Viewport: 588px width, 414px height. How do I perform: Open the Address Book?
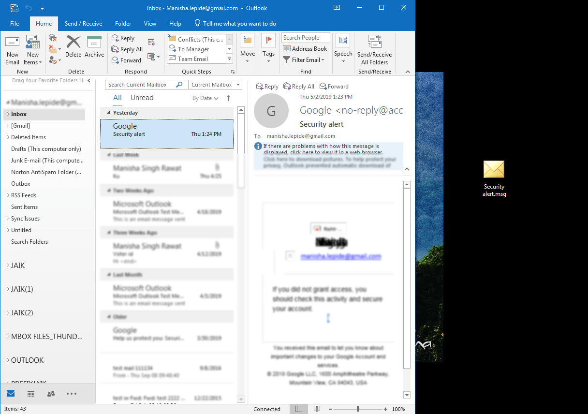[x=305, y=49]
